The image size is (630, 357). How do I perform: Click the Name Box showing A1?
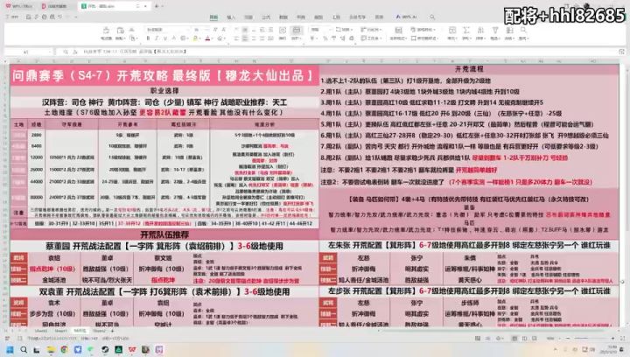coord(26,52)
